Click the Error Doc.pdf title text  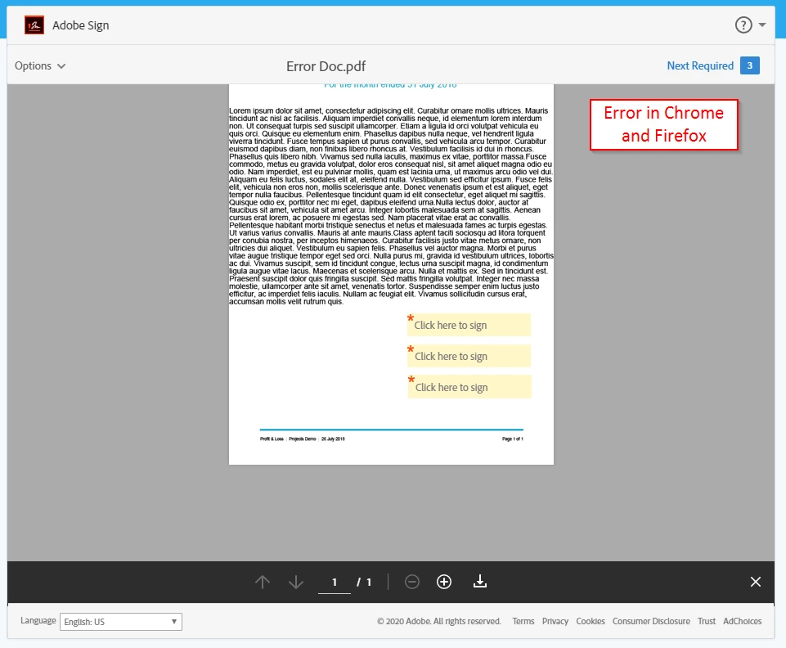tap(326, 66)
